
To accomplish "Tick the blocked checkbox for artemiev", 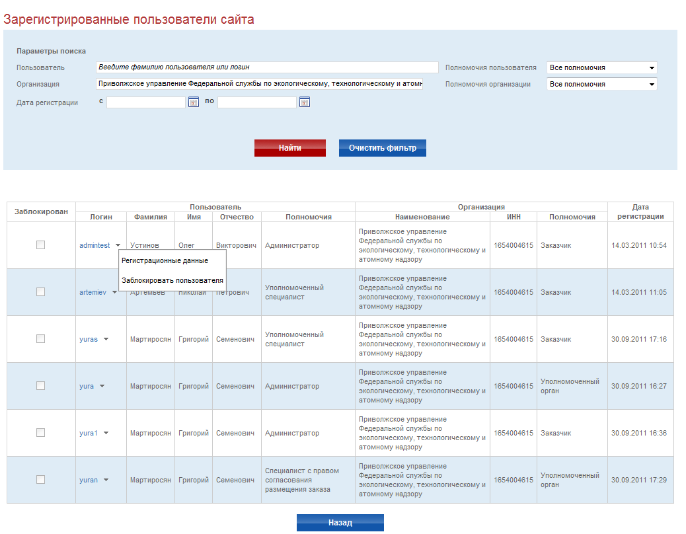I will tap(41, 291).
